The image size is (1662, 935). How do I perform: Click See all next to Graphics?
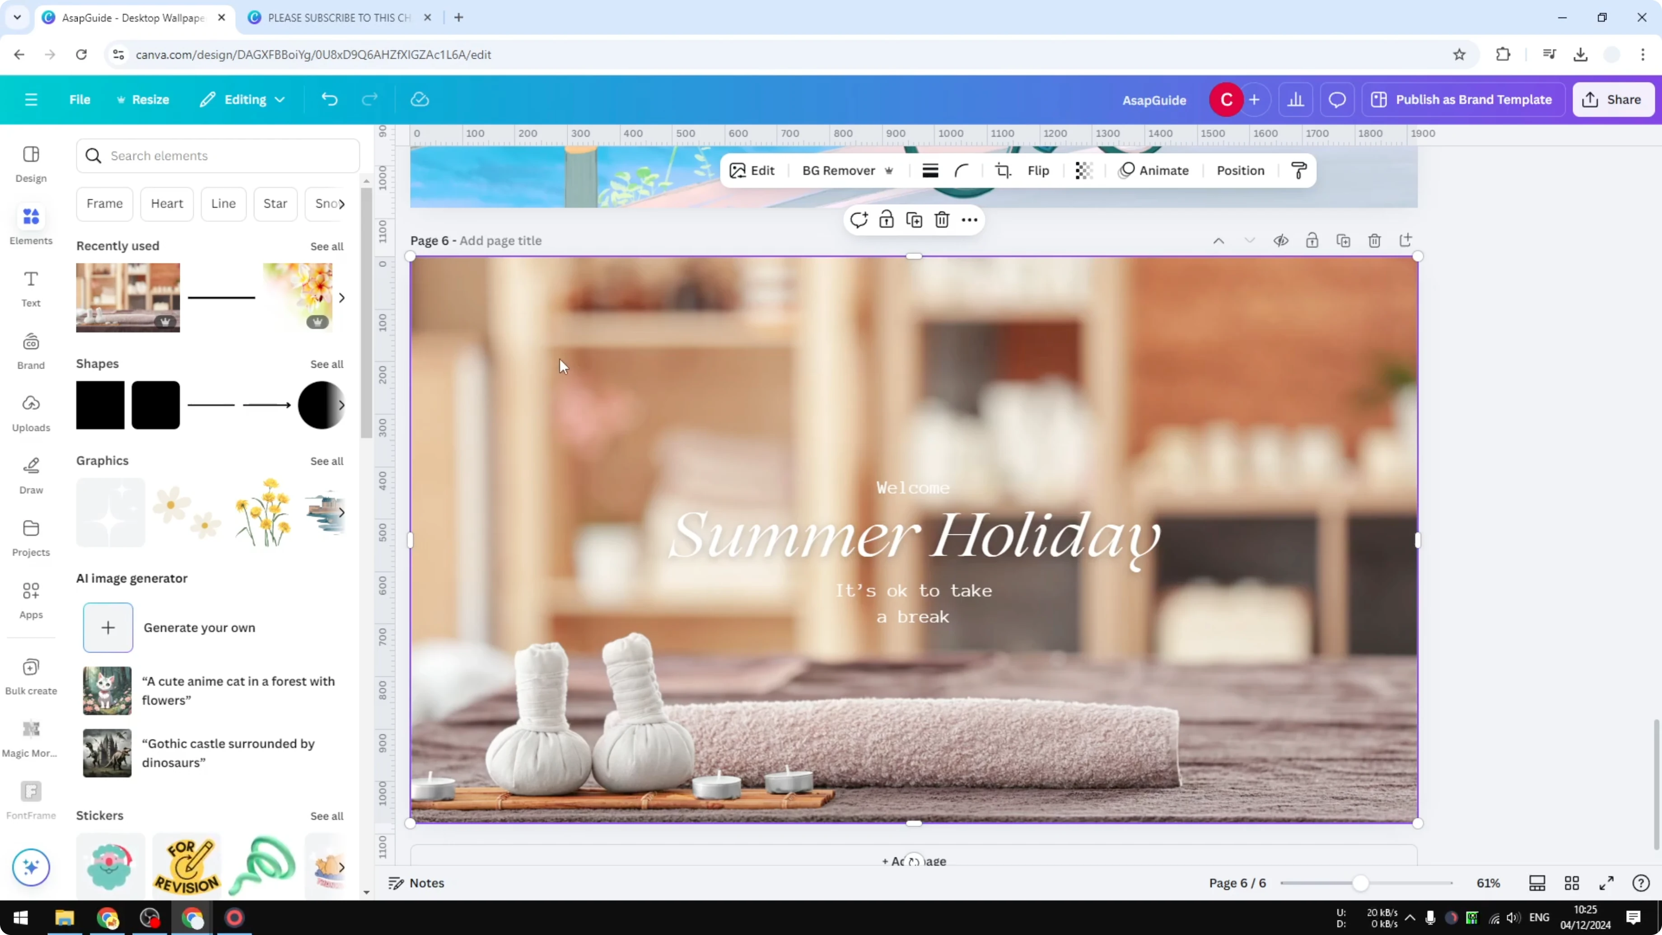(327, 461)
